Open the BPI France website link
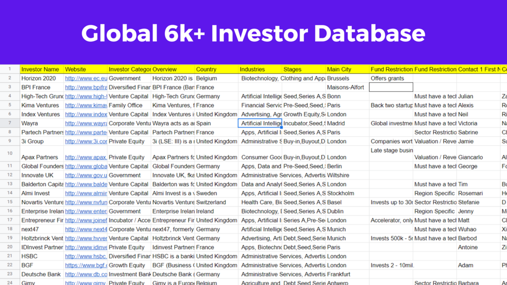The width and height of the screenshot is (507, 285). [86, 87]
